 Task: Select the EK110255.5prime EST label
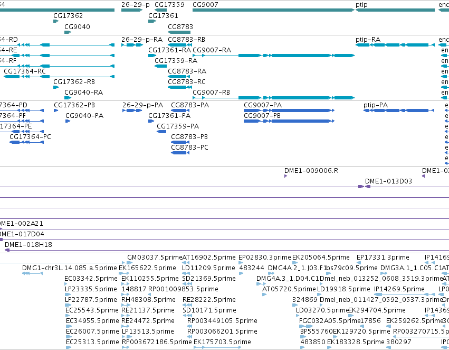click(150, 279)
